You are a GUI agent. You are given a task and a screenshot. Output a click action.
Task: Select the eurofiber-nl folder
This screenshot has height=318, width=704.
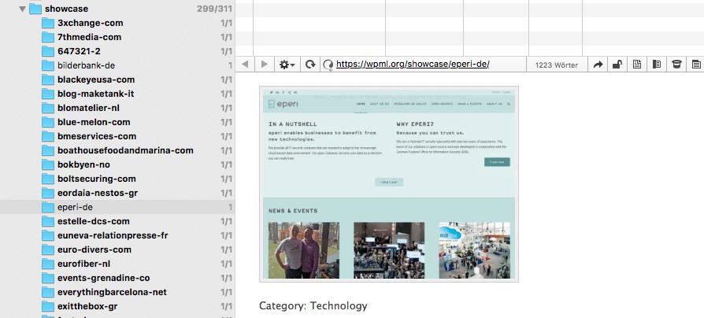tap(83, 264)
